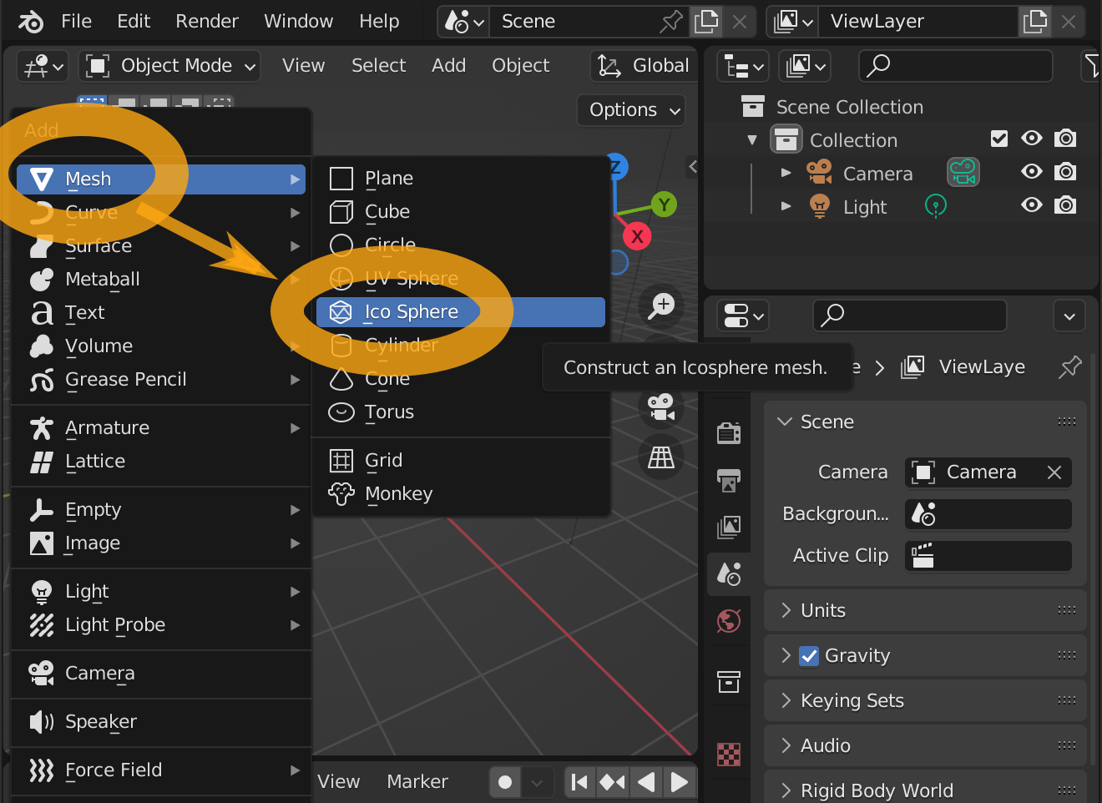Add an Ico Sphere mesh
This screenshot has height=803, width=1102.
(461, 312)
